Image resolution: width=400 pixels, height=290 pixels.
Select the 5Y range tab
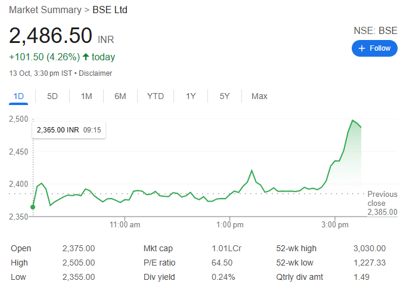click(x=225, y=96)
